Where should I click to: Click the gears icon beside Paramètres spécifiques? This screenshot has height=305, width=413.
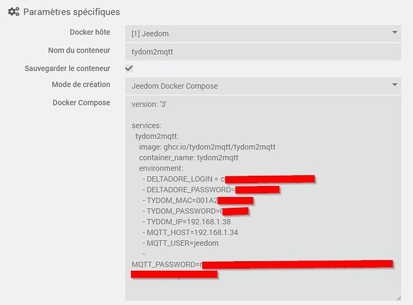coord(13,12)
